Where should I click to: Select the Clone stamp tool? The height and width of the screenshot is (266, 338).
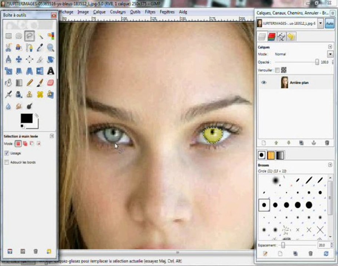coord(30,94)
